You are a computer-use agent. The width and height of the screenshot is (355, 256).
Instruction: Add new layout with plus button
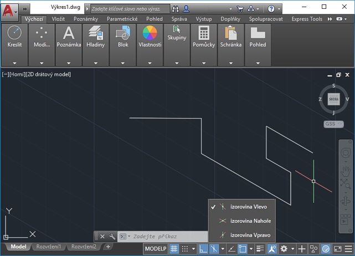[108, 247]
